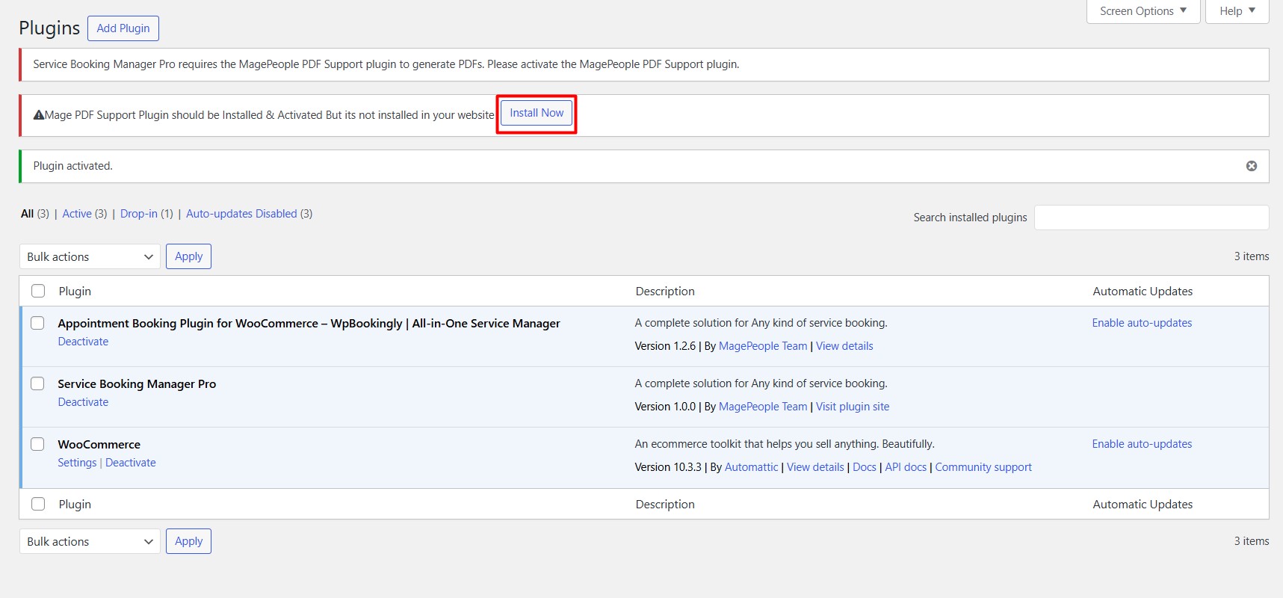Tick the Service Booking Manager Pro checkbox
The image size is (1283, 598).
tap(37, 383)
